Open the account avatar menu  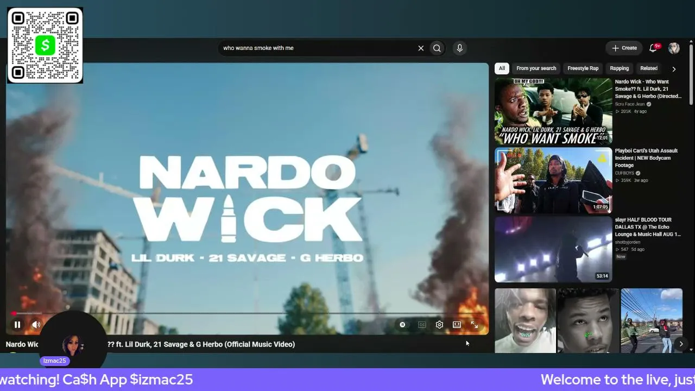pyautogui.click(x=674, y=48)
